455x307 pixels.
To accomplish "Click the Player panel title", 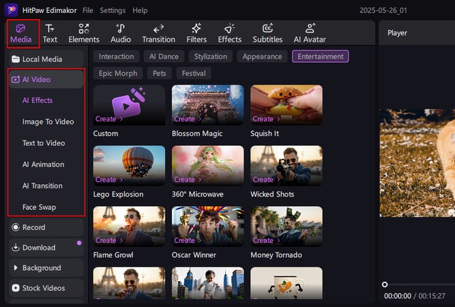I will click(397, 33).
